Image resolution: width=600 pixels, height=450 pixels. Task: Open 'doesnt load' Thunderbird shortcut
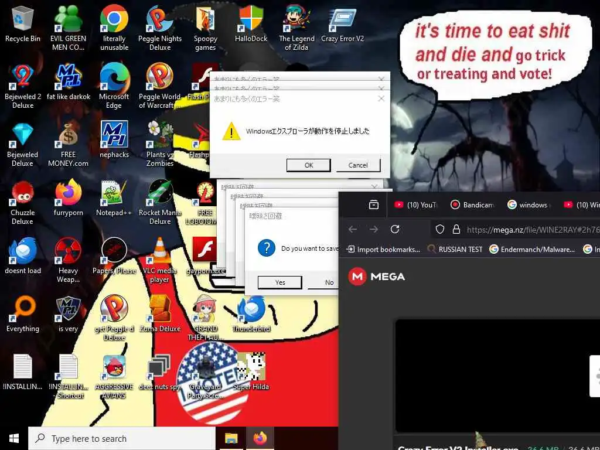pyautogui.click(x=23, y=256)
